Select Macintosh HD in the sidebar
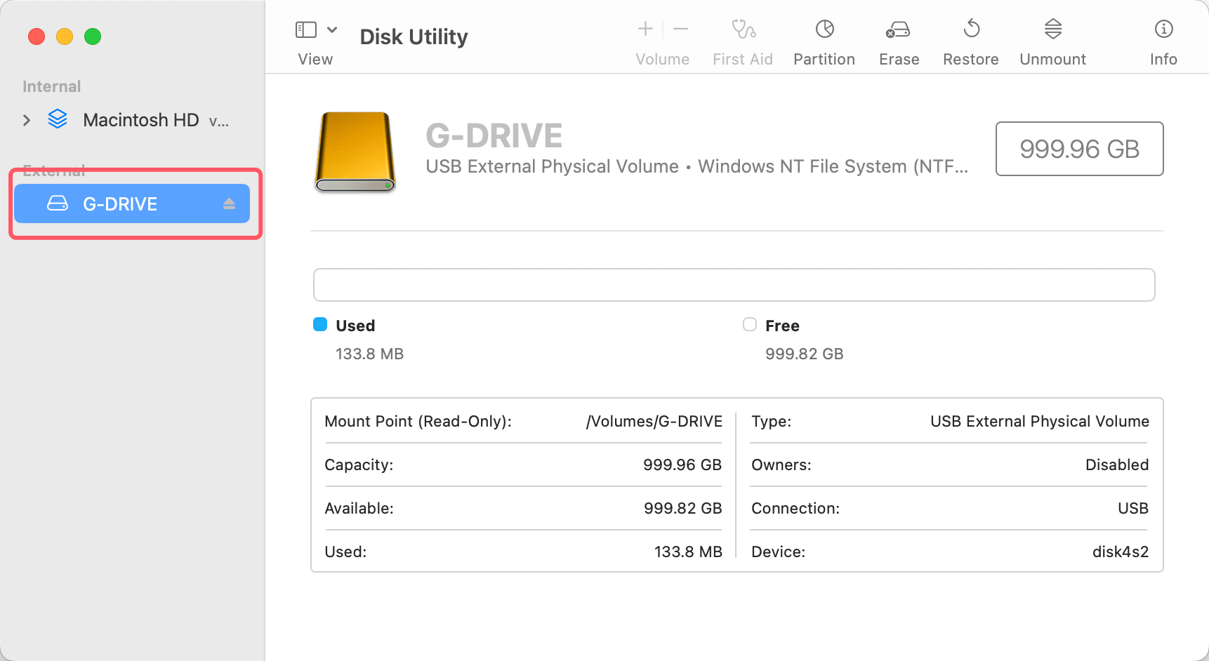Image resolution: width=1209 pixels, height=661 pixels. (140, 119)
